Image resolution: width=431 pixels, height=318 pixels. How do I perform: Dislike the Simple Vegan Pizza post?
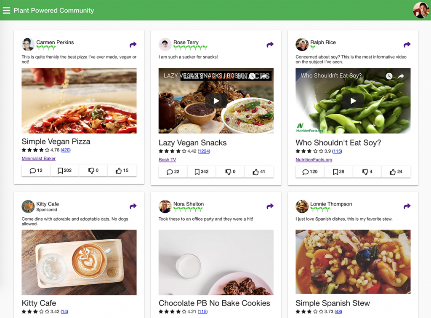click(x=93, y=171)
